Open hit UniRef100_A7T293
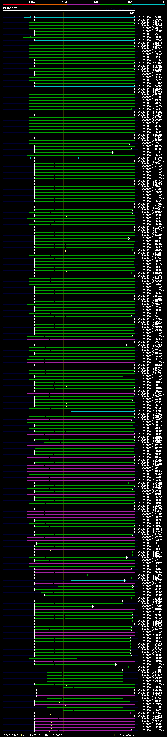167x737 pixels. 150,667
